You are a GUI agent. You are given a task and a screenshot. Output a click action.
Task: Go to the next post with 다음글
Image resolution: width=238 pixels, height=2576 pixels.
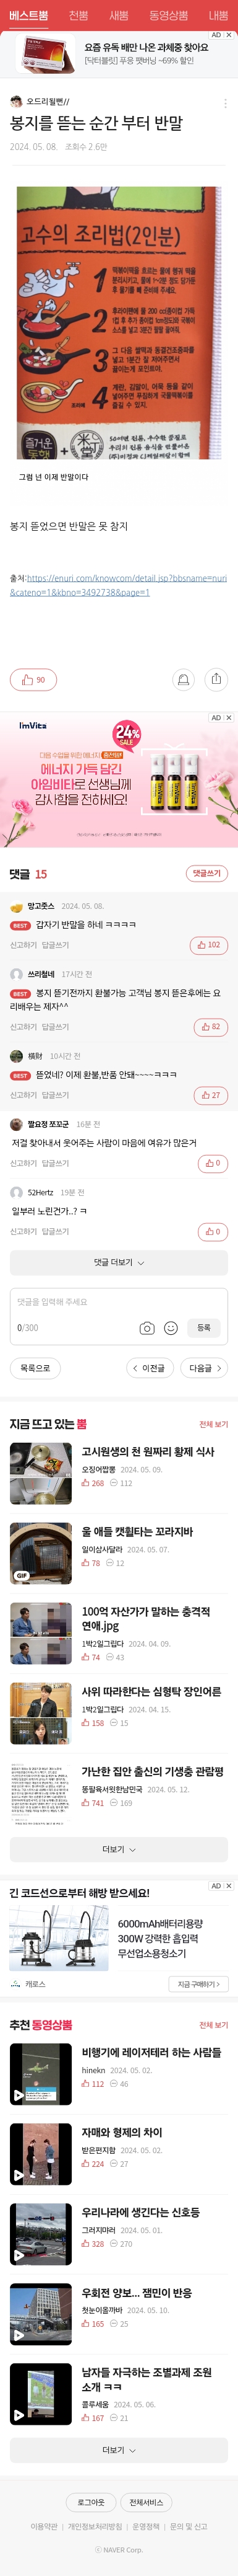(203, 1368)
